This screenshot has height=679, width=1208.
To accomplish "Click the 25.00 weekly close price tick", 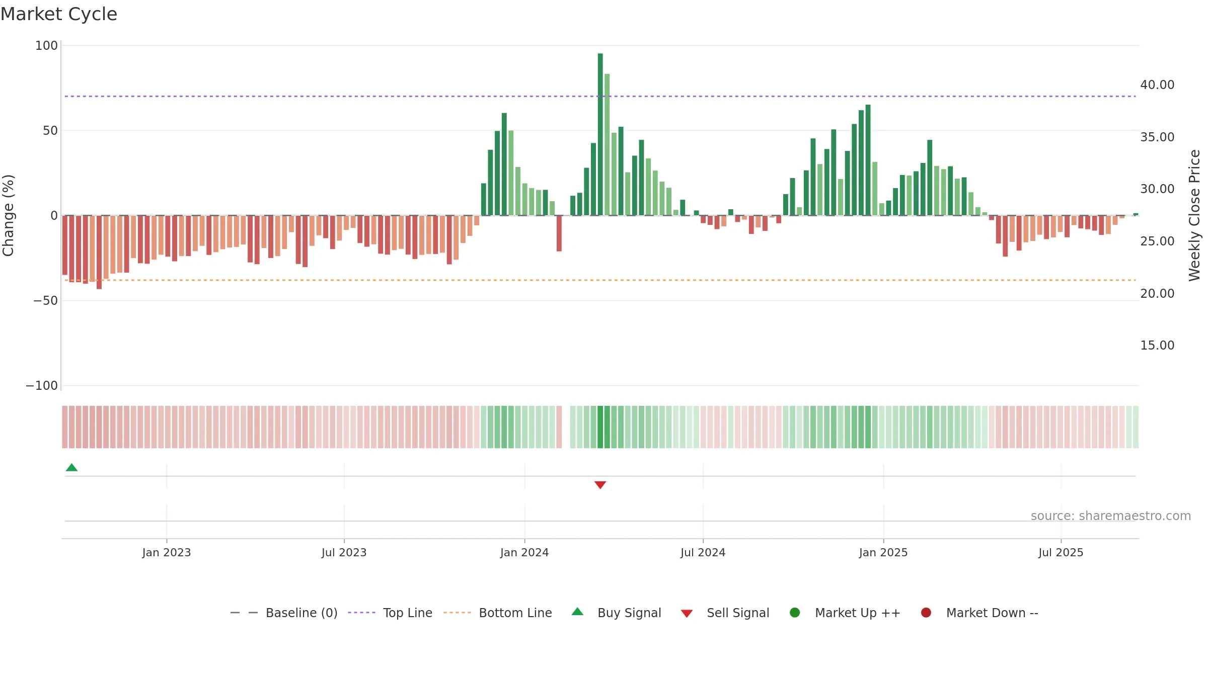I will [1157, 241].
